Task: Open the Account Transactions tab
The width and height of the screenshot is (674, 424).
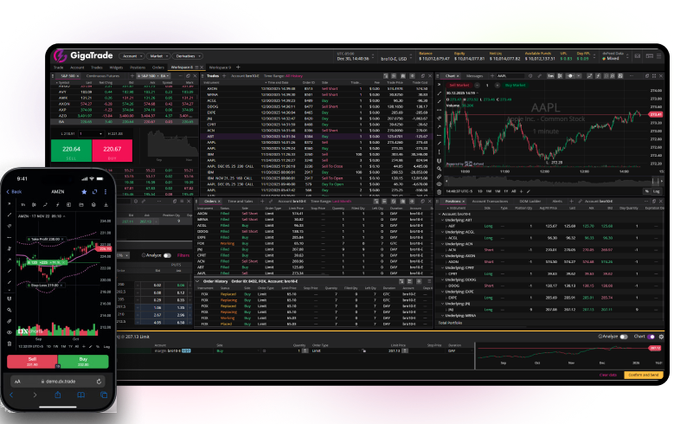Action: pos(490,202)
